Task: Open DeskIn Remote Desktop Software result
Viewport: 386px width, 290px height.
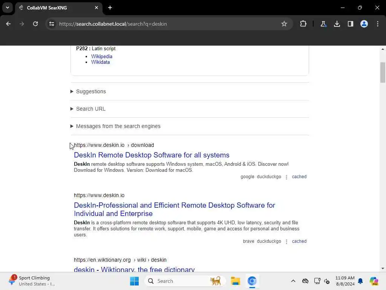Action: [x=152, y=155]
